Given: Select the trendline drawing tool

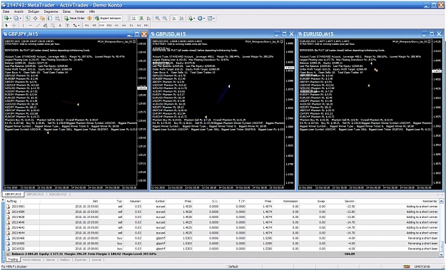Looking at the screenshot, I should [x=38, y=25].
